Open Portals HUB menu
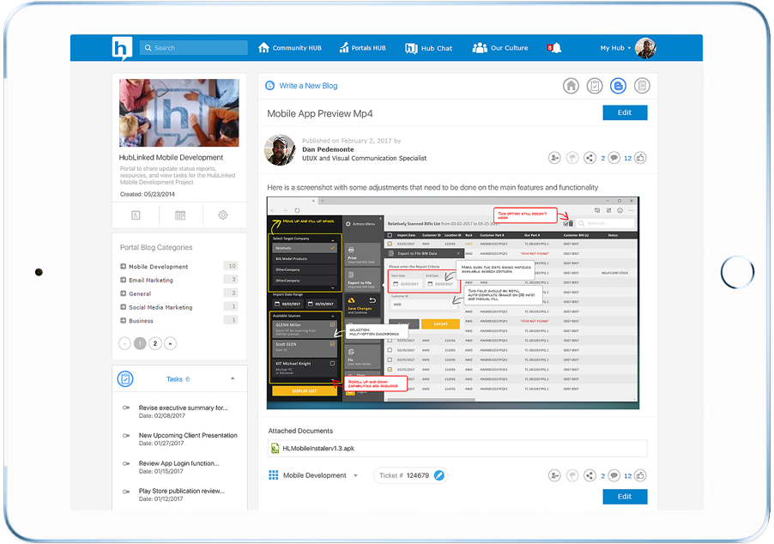This screenshot has width=774, height=544. [362, 48]
